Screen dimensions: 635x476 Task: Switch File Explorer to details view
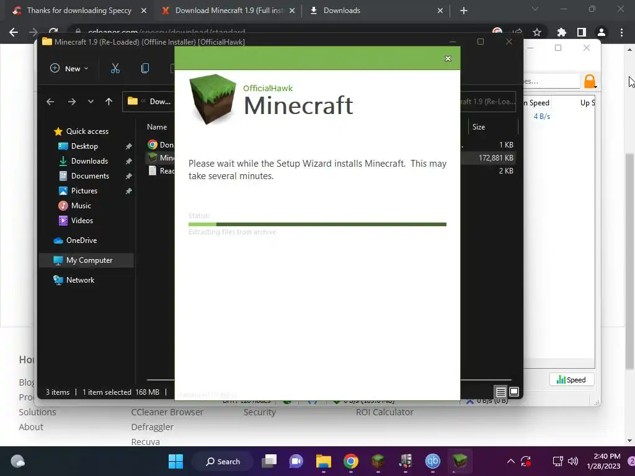(500, 392)
